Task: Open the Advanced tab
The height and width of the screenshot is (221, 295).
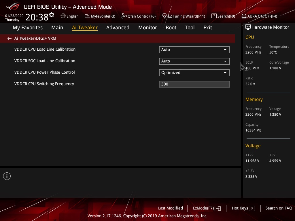Action: [118, 28]
